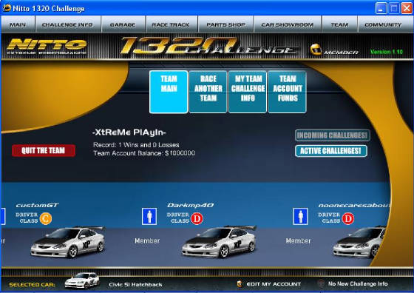
Task: Click the icon beside Edit My Account
Action: pos(240,284)
